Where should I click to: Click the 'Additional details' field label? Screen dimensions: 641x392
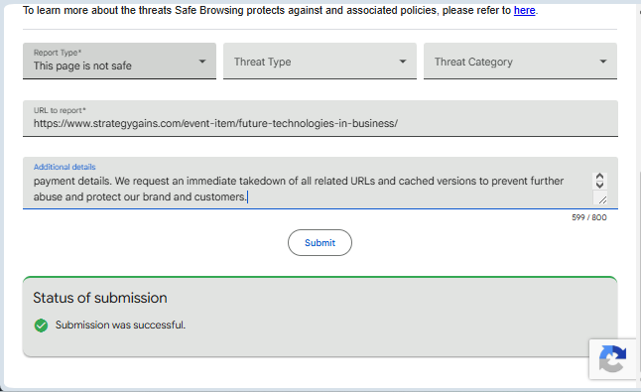point(64,167)
